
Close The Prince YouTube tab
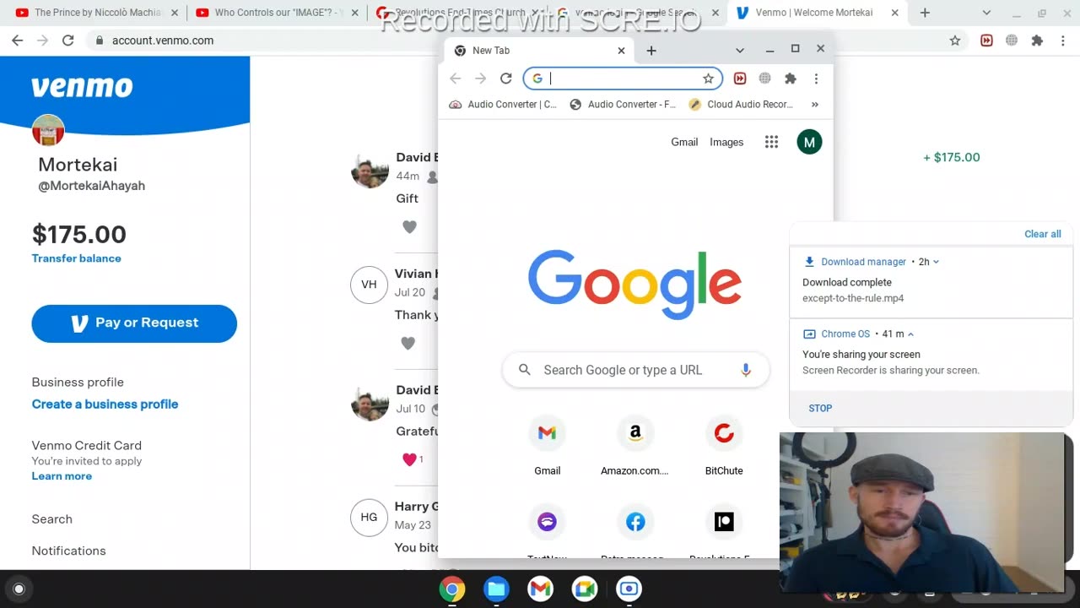(x=175, y=13)
